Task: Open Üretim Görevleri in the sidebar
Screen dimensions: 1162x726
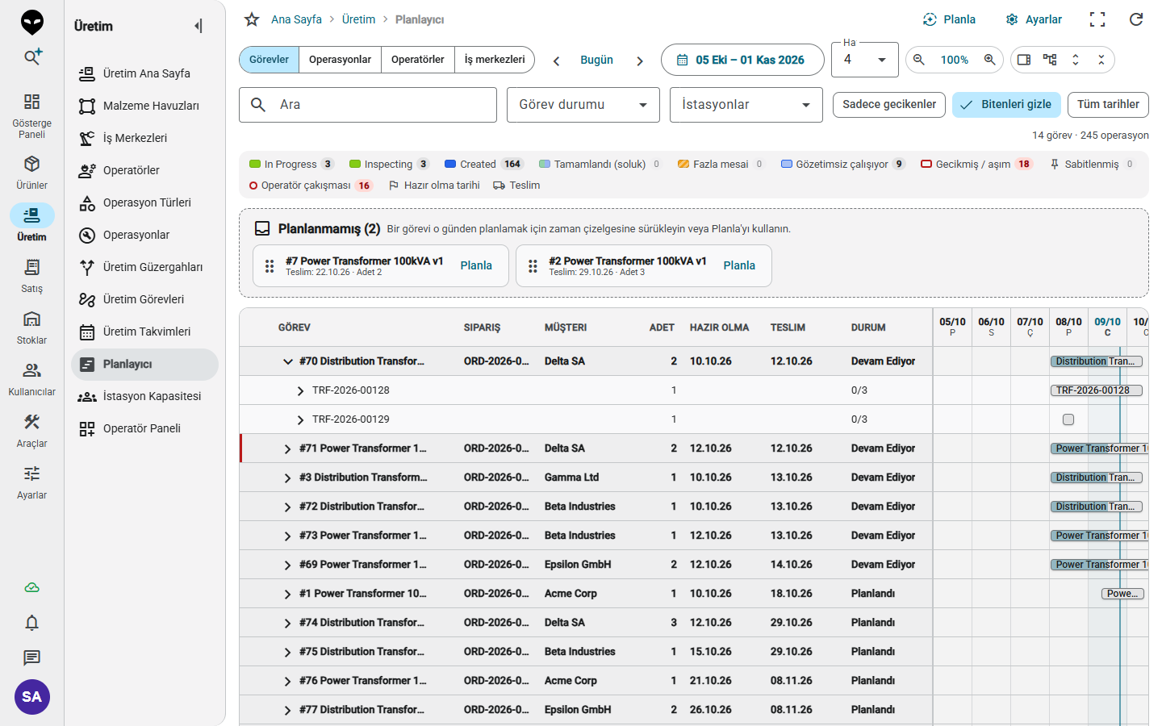Action: pyautogui.click(x=144, y=299)
